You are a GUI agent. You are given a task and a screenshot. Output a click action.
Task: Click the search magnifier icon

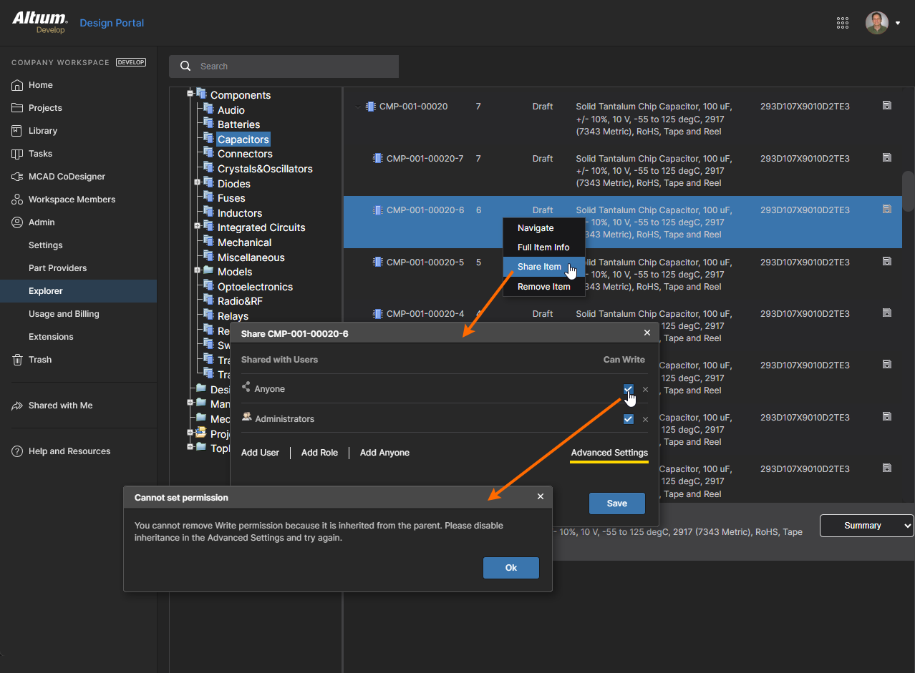click(x=185, y=67)
